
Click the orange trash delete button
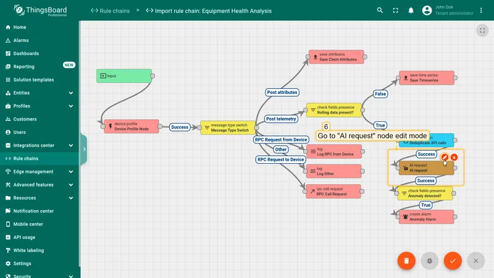tap(406, 261)
